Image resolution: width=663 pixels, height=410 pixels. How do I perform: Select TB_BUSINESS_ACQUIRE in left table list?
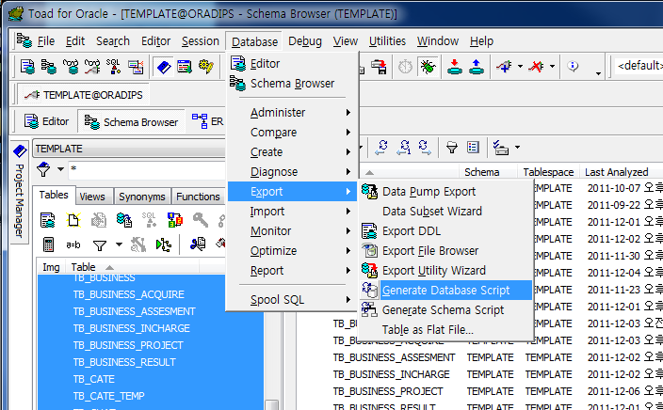[x=128, y=294]
